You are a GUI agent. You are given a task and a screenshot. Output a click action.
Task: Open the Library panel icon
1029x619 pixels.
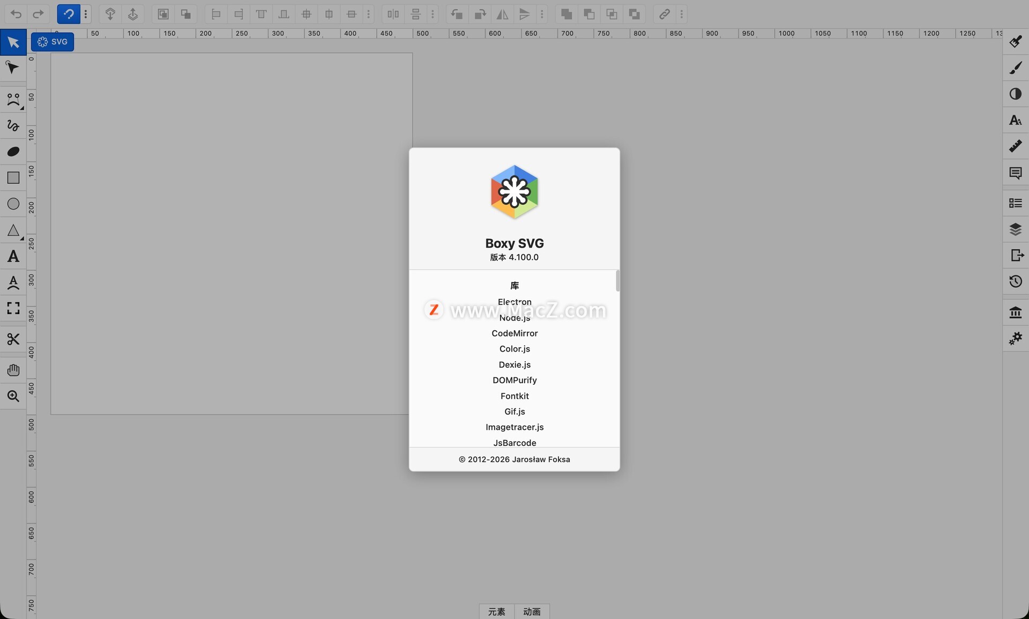pos(1015,312)
